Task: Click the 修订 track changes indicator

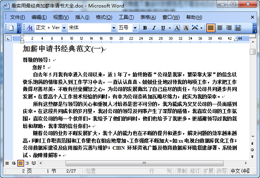Action: (x=195, y=171)
